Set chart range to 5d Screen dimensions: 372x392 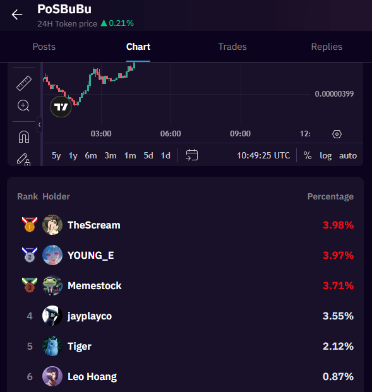(x=148, y=155)
